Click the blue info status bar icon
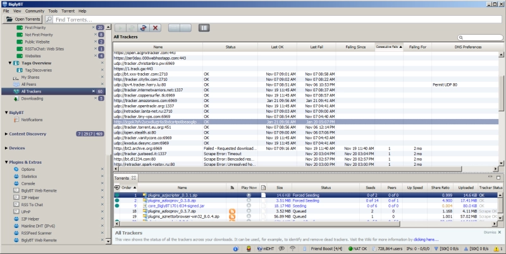 [236, 248]
